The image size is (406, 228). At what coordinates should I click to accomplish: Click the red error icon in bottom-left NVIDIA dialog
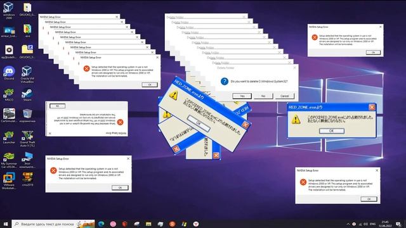(x=53, y=170)
